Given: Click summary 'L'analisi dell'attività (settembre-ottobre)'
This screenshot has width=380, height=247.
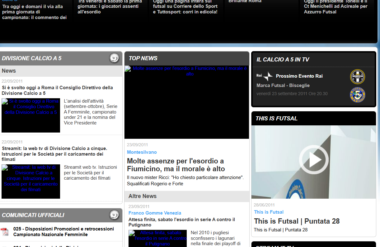Looking at the screenshot, I should click(90, 112).
